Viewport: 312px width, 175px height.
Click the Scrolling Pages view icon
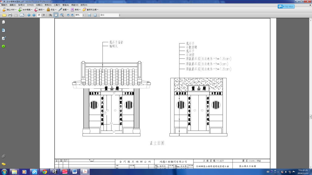click(x=89, y=15)
